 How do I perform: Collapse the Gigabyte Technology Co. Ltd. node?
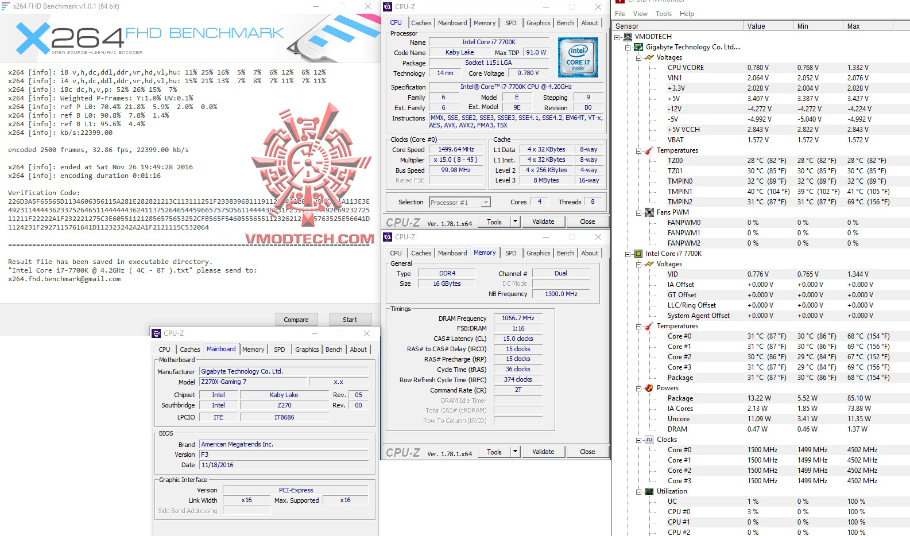pyautogui.click(x=628, y=47)
